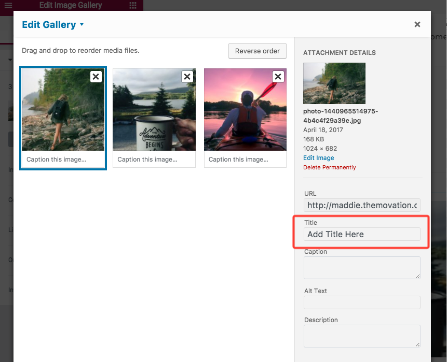Click caption field under hiker image
This screenshot has height=362, width=447.
click(x=63, y=159)
